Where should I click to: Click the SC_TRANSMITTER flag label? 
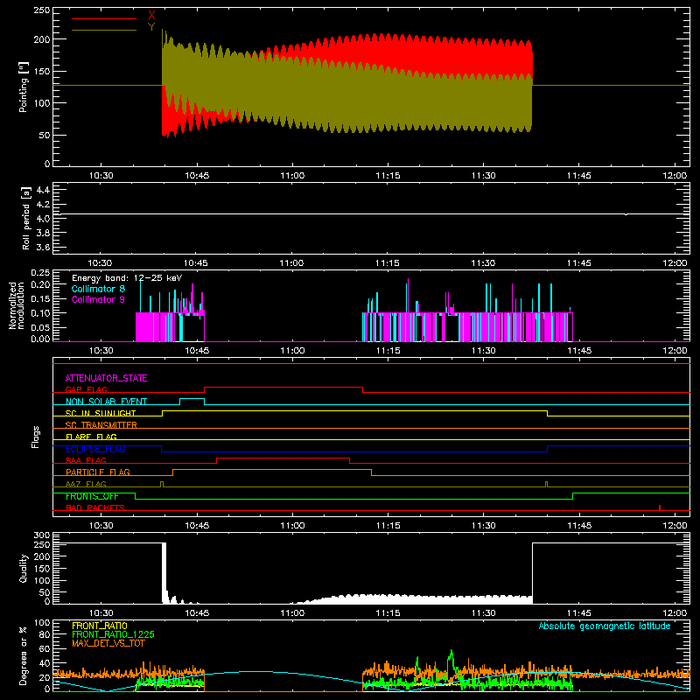coord(101,424)
